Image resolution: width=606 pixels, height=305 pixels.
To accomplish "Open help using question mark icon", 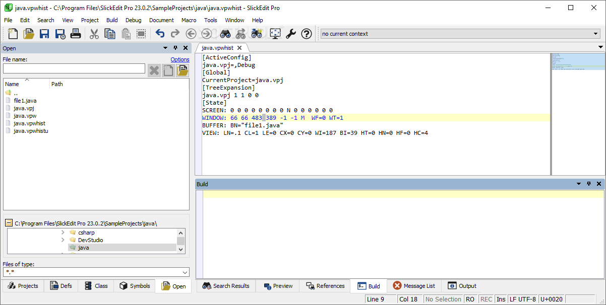I will 307,34.
